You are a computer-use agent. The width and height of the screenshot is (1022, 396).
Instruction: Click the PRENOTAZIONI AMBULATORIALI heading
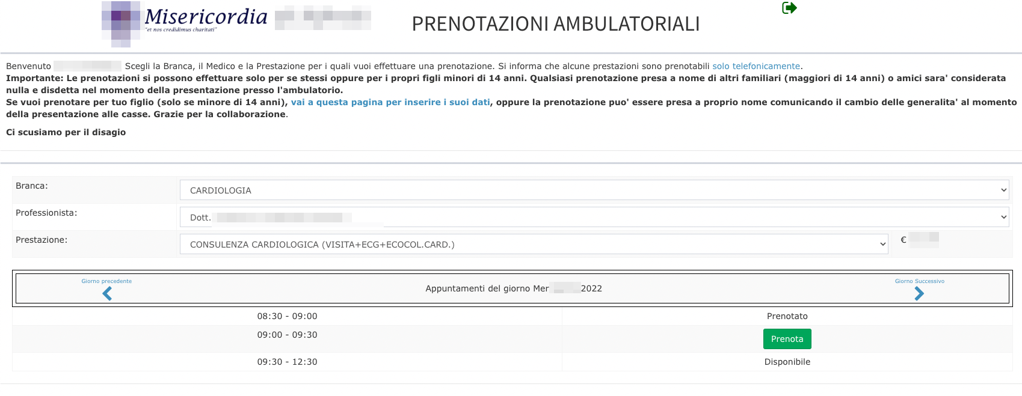(555, 24)
